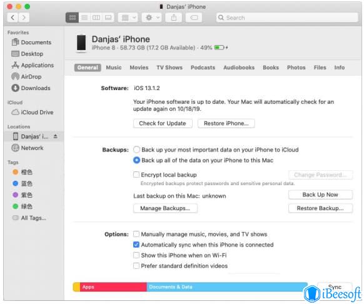Viewport: 364px width, 304px height.
Task: Open the group-by dropdown
Action: 128,18
